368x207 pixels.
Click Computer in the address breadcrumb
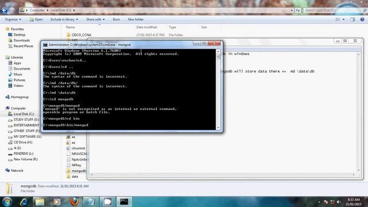[x=37, y=10]
